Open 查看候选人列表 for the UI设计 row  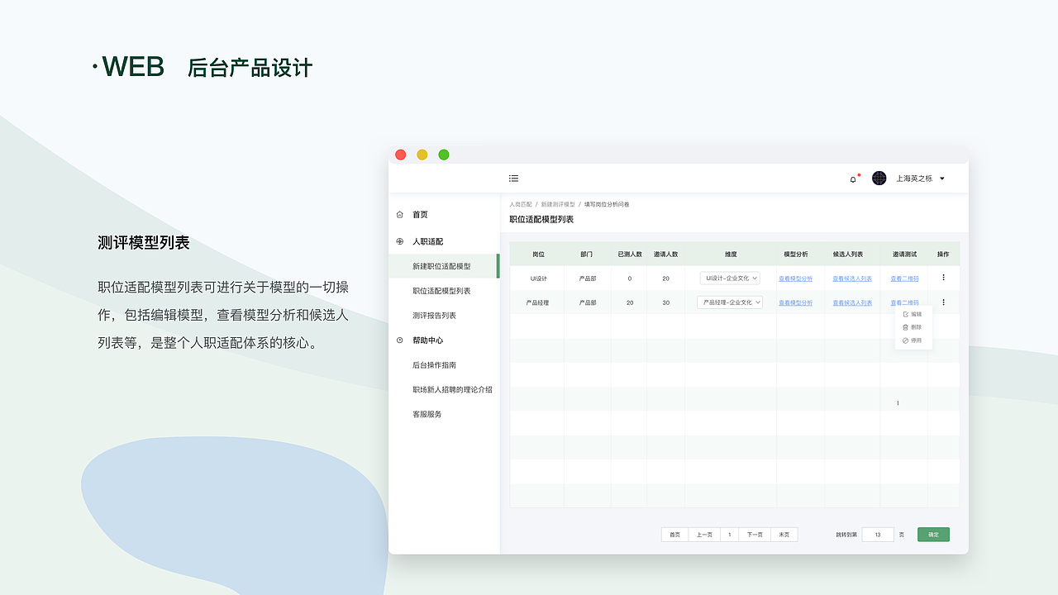point(852,278)
